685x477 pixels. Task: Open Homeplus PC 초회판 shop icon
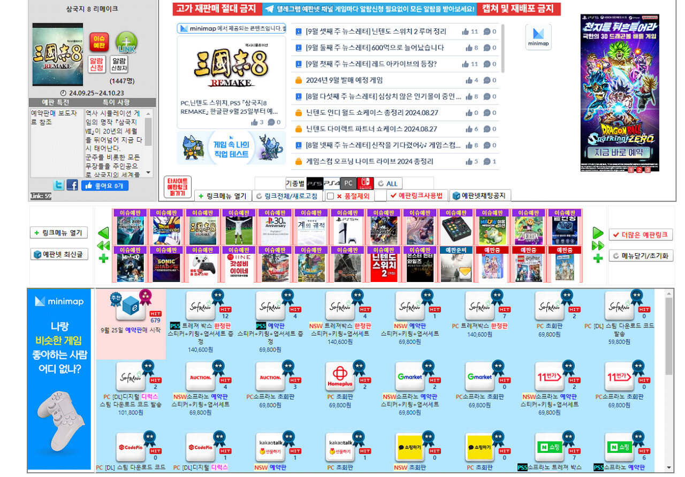[340, 377]
